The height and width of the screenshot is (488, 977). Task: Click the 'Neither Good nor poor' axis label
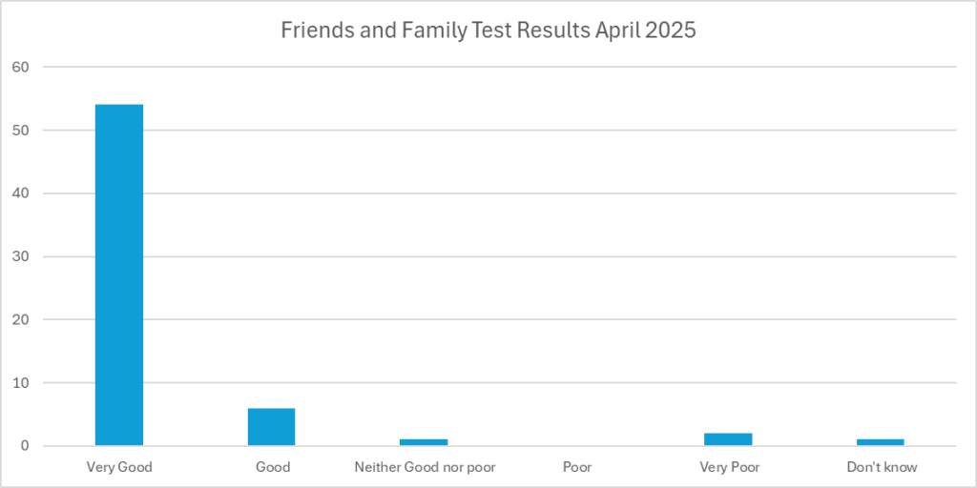pyautogui.click(x=425, y=467)
